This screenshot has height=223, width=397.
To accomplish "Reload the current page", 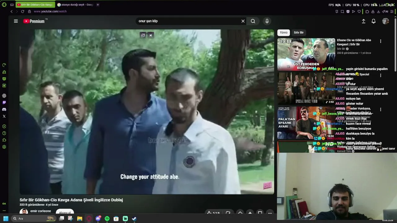I will pyautogui.click(x=22, y=11).
